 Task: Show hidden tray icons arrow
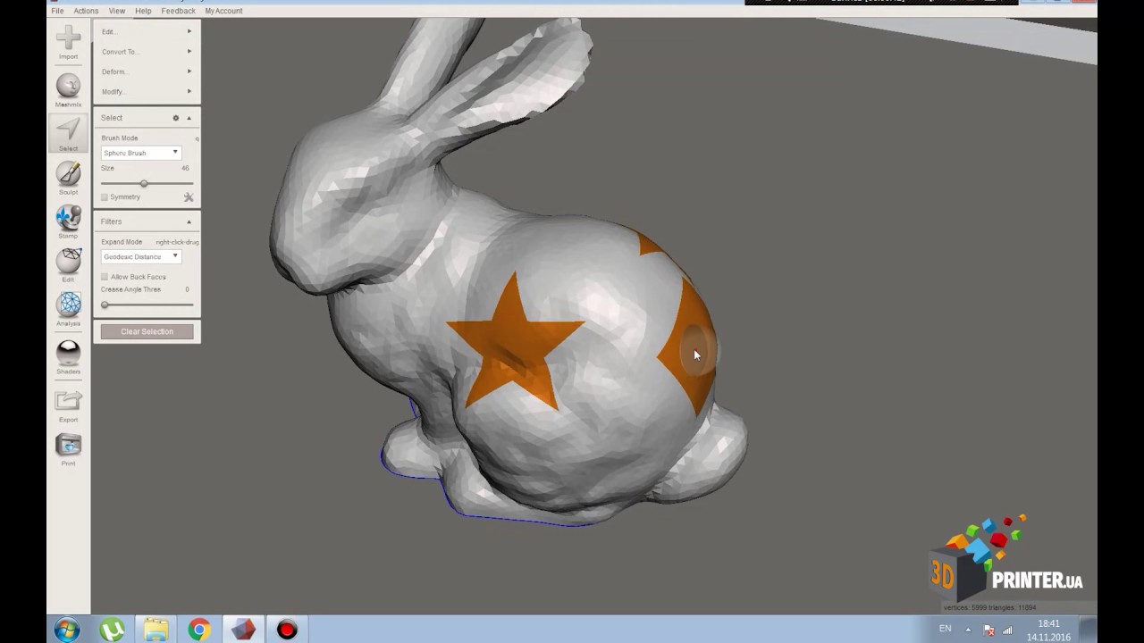click(x=968, y=630)
